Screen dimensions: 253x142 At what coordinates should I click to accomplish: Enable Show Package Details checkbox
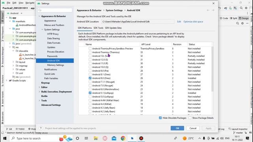point(190,118)
